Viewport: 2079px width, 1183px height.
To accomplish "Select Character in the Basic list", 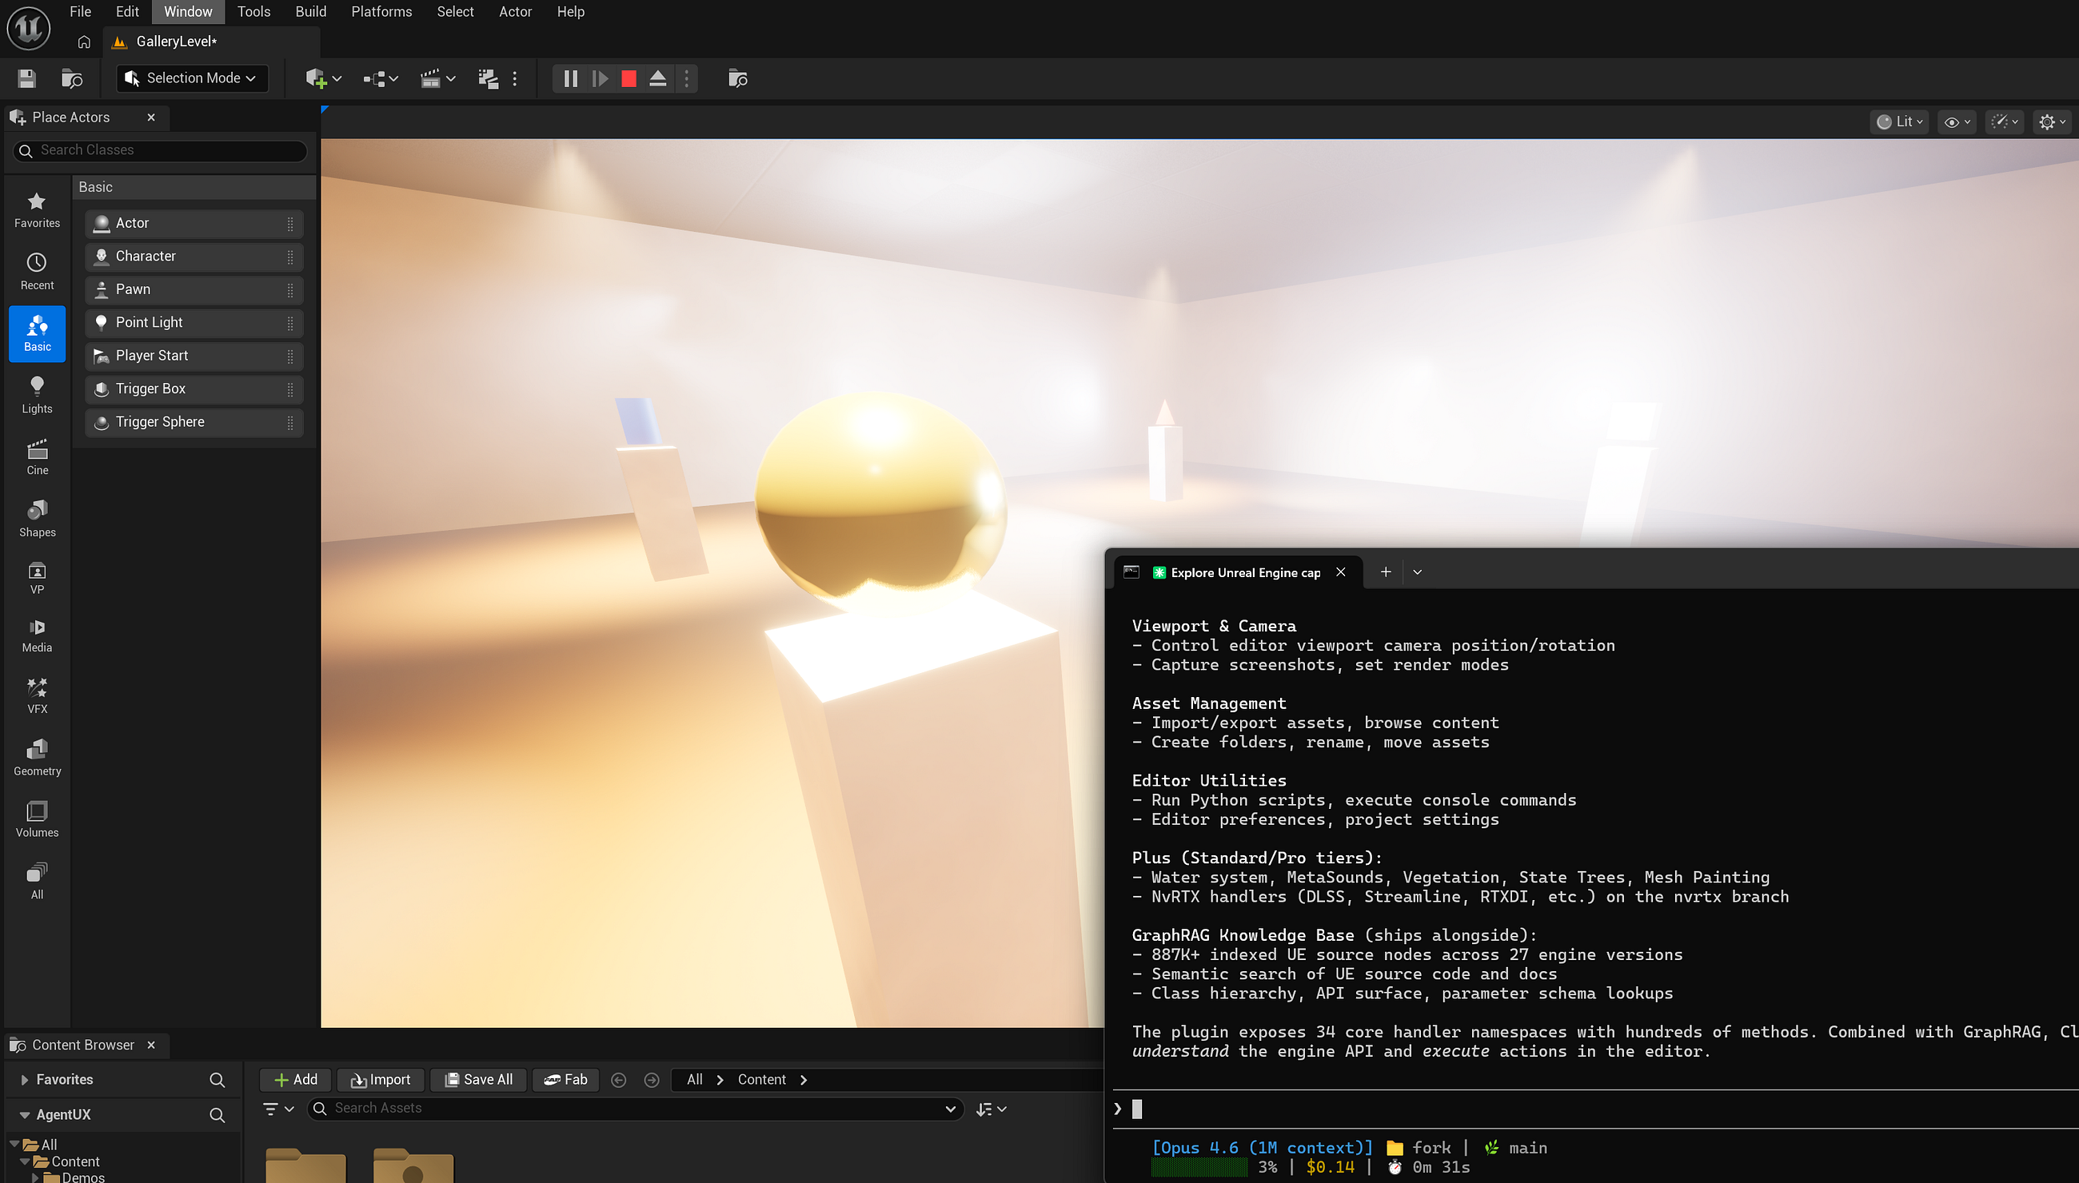I will pos(194,256).
